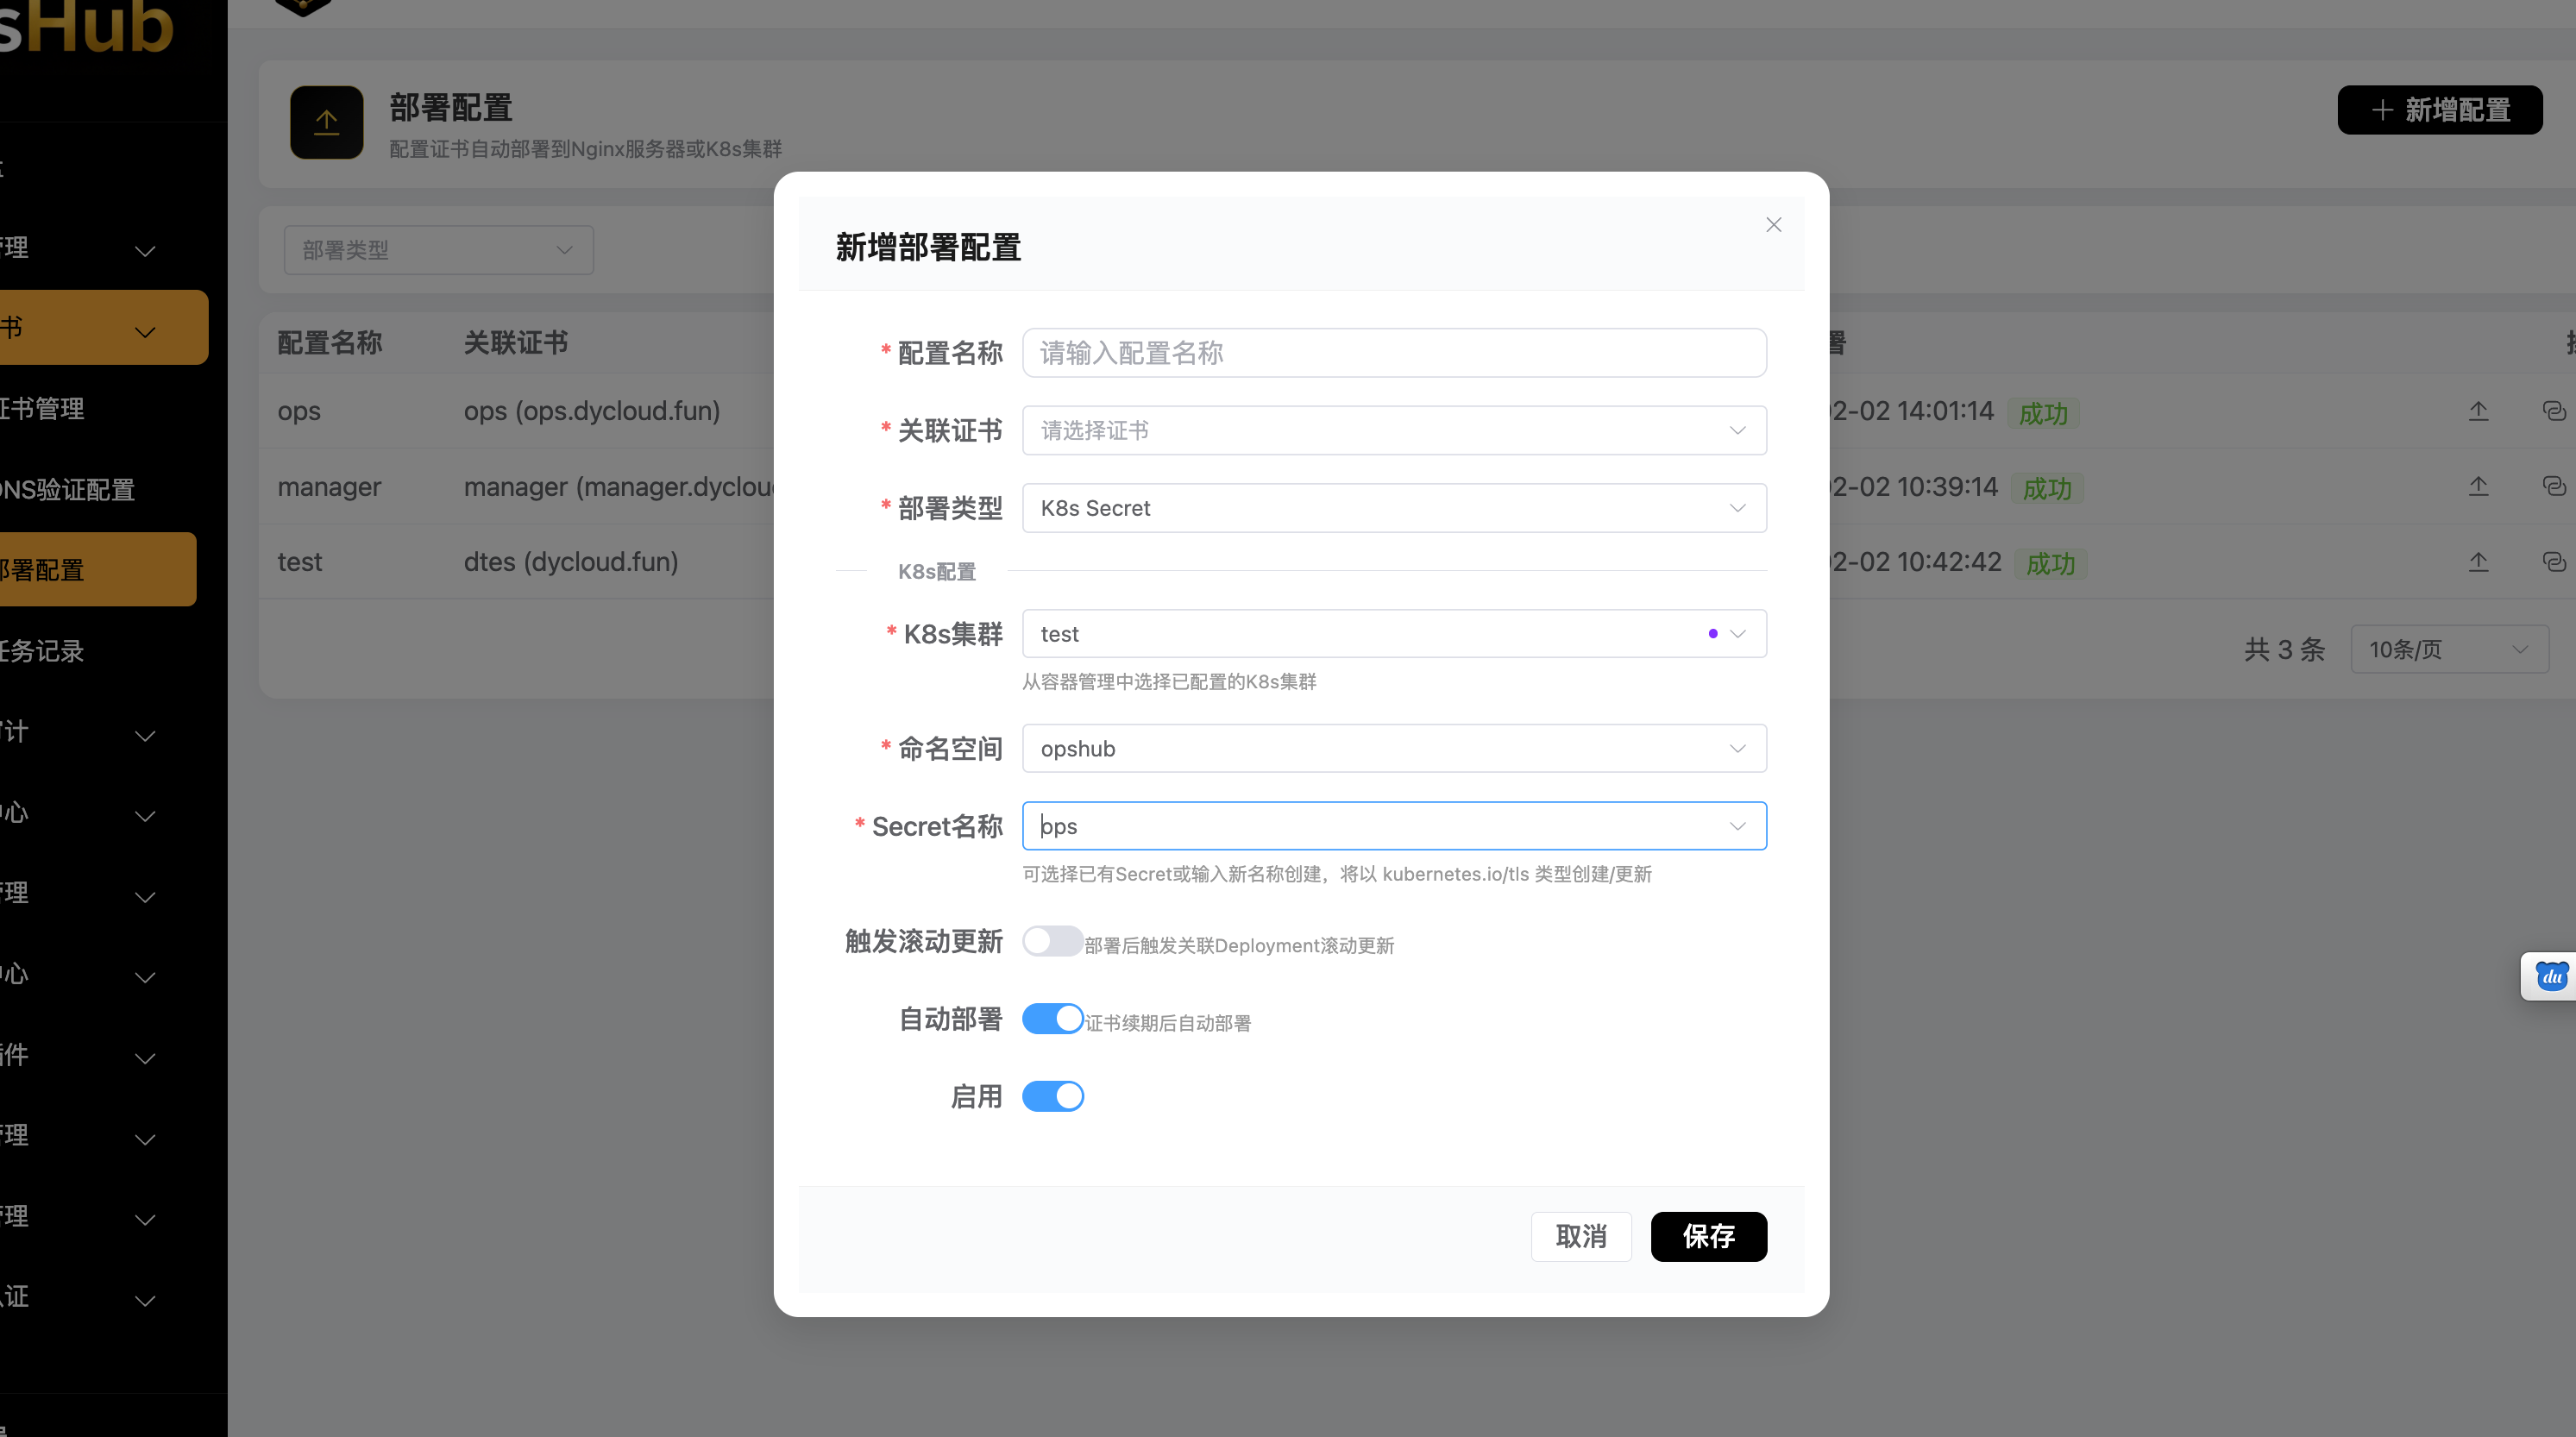Turn off the 启用 toggle
Image resolution: width=2576 pixels, height=1437 pixels.
coord(1052,1096)
